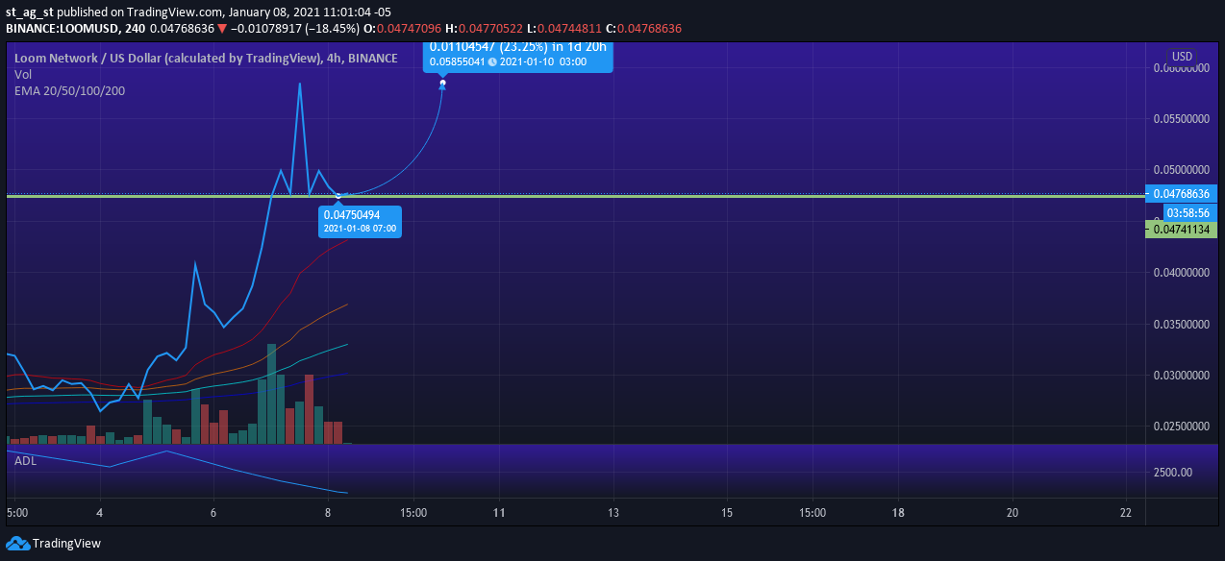Image resolution: width=1225 pixels, height=561 pixels.
Task: Click the 0.04000000 price axis label
Action: coord(1181,273)
